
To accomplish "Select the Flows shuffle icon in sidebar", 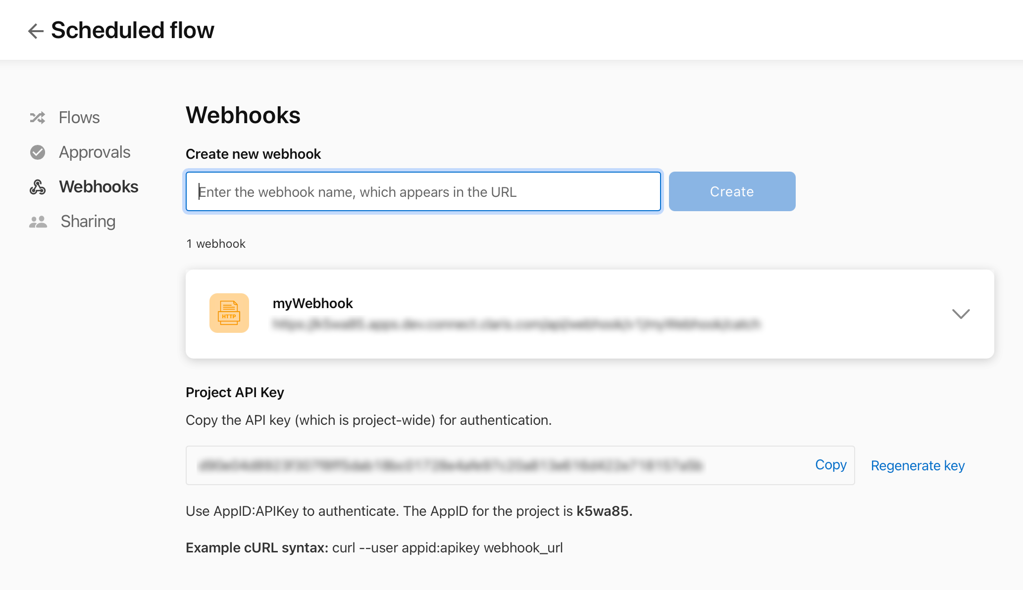I will point(37,117).
